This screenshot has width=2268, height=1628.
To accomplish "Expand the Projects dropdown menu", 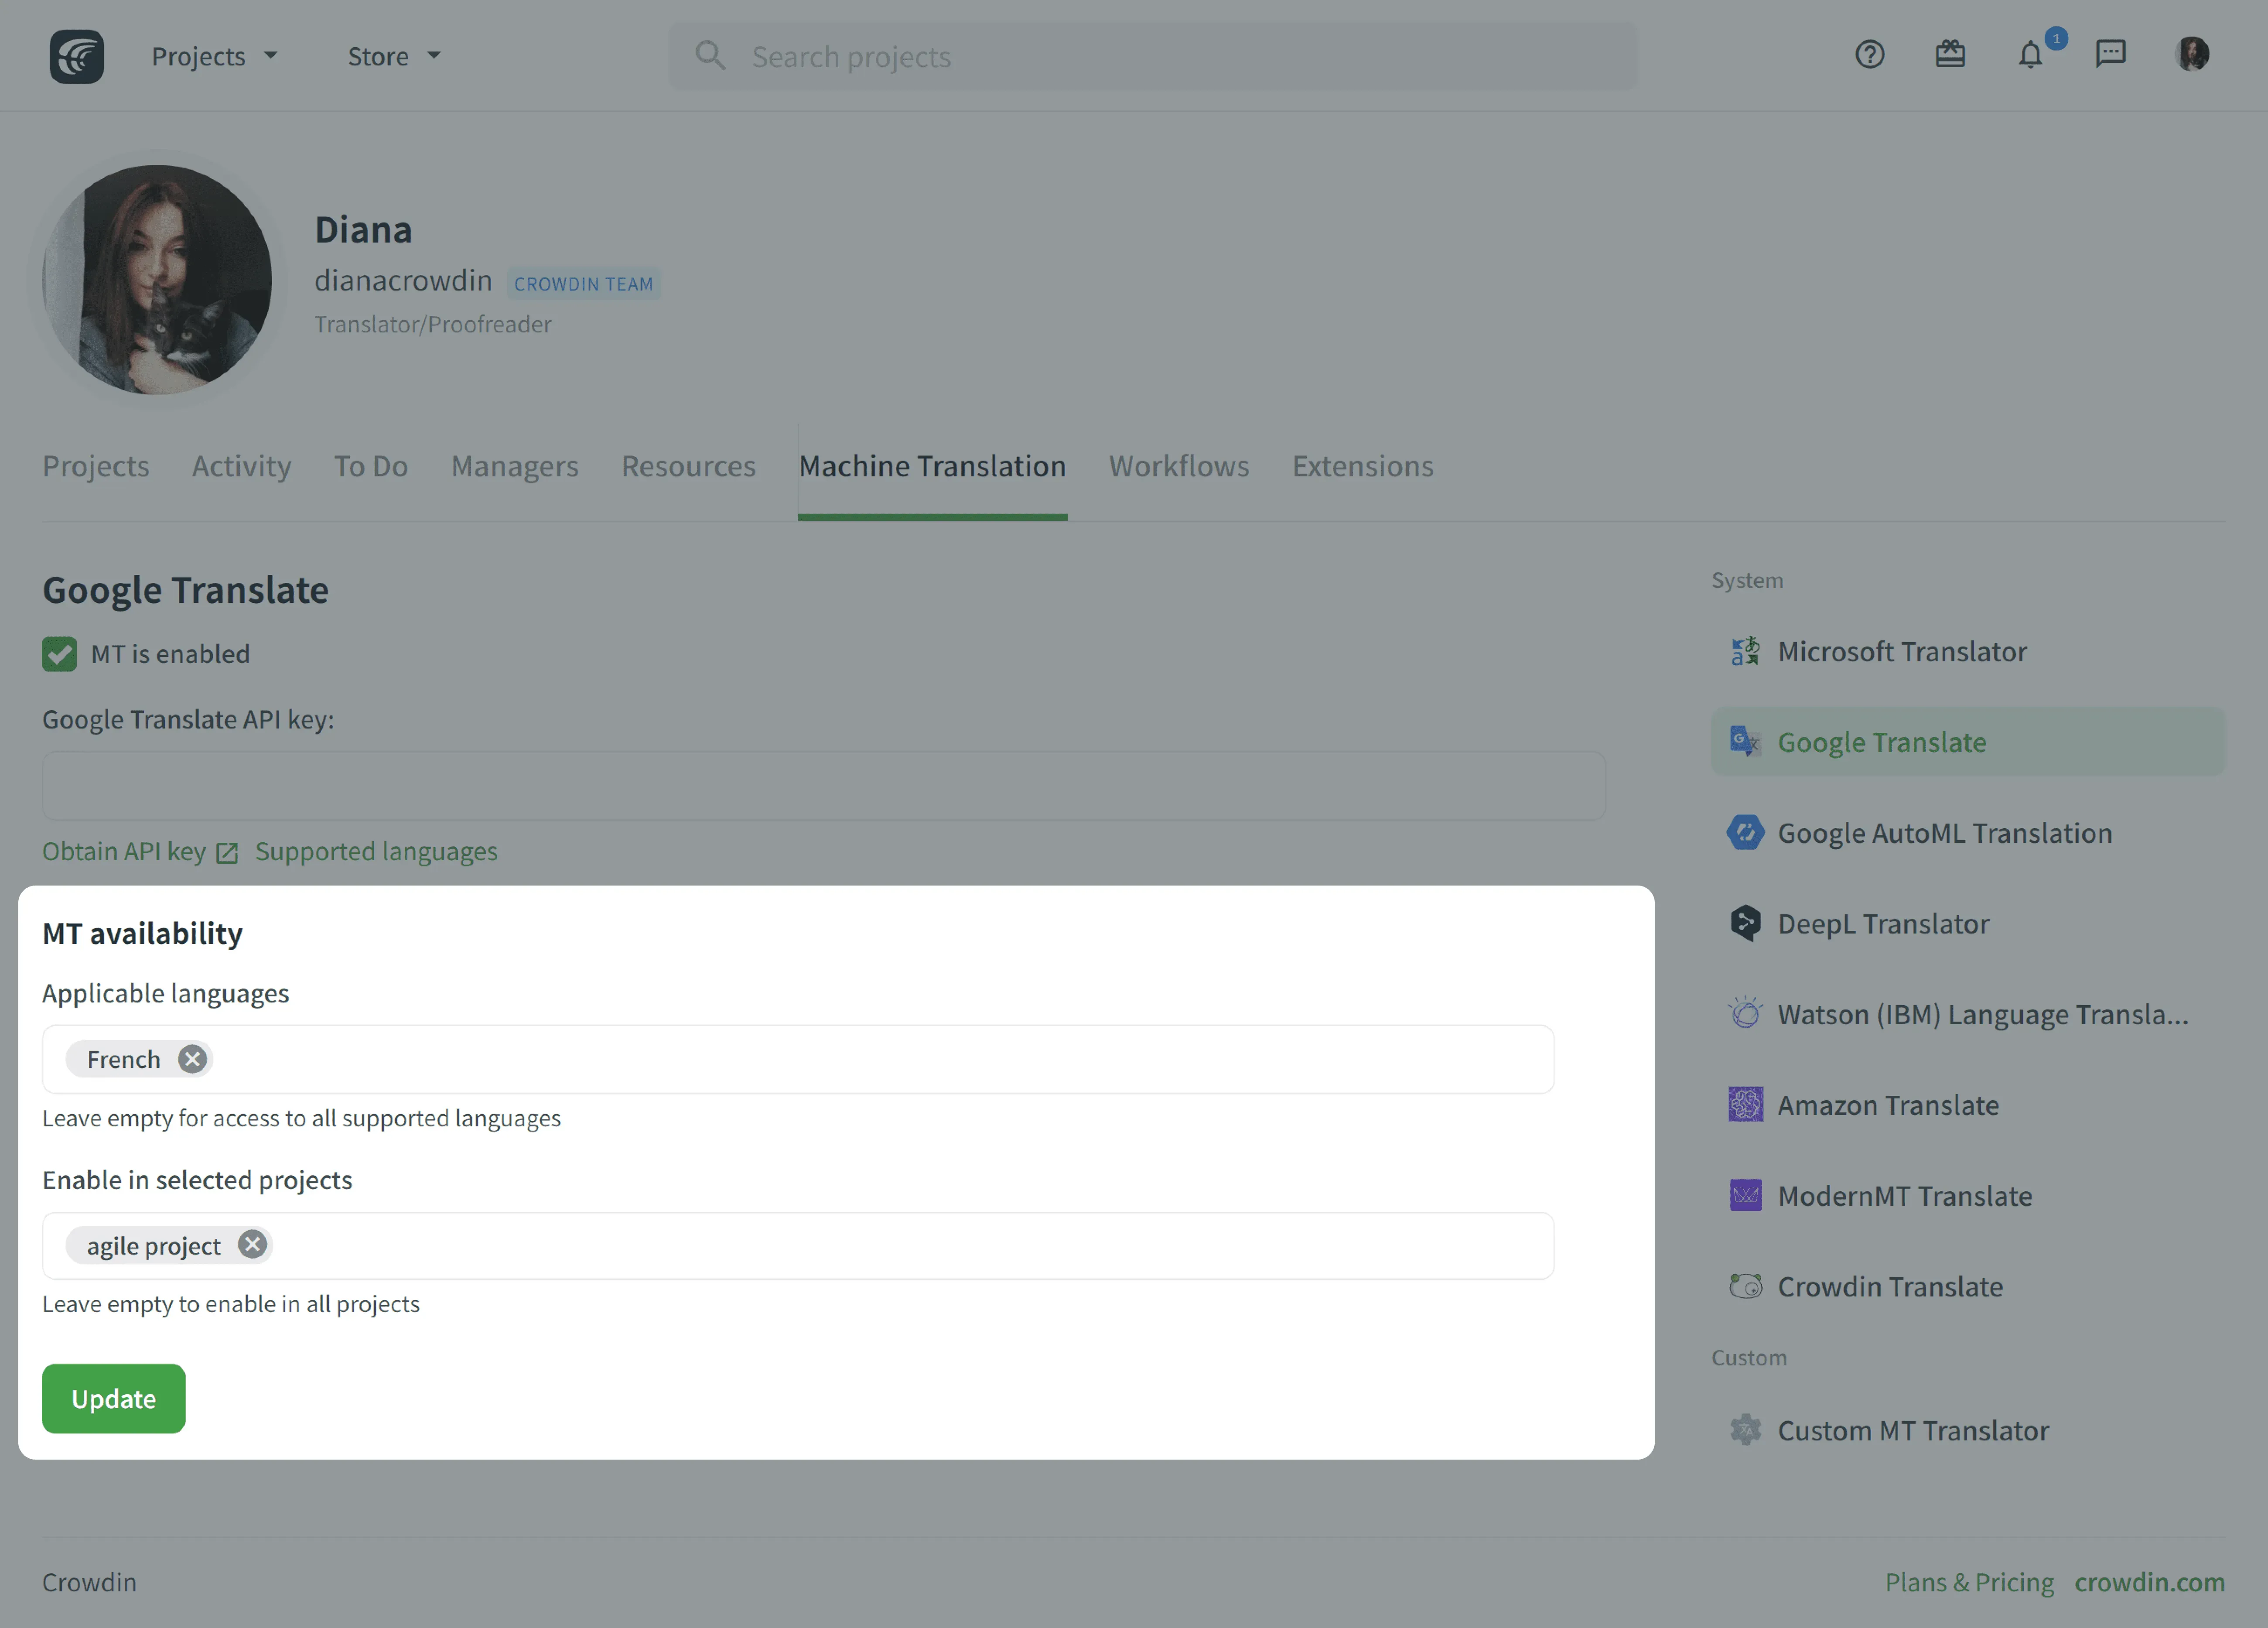I will click(214, 56).
